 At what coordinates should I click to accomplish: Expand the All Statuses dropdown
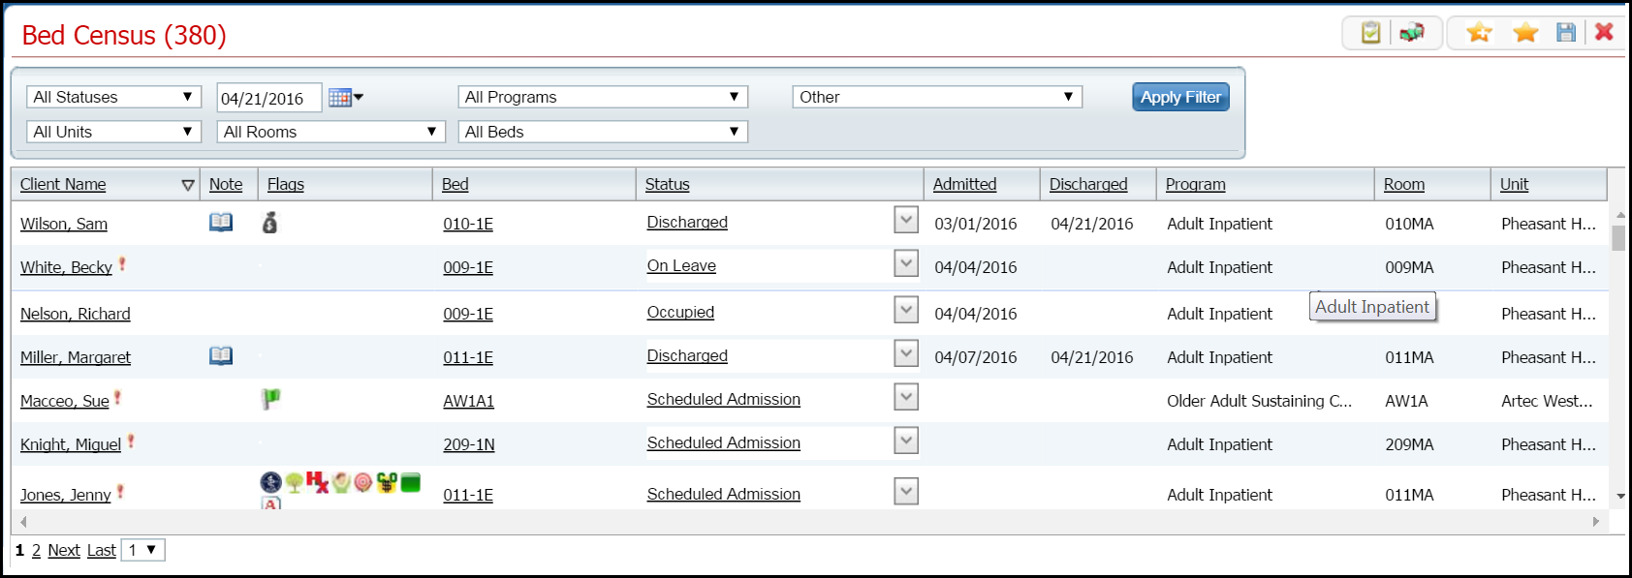113,97
